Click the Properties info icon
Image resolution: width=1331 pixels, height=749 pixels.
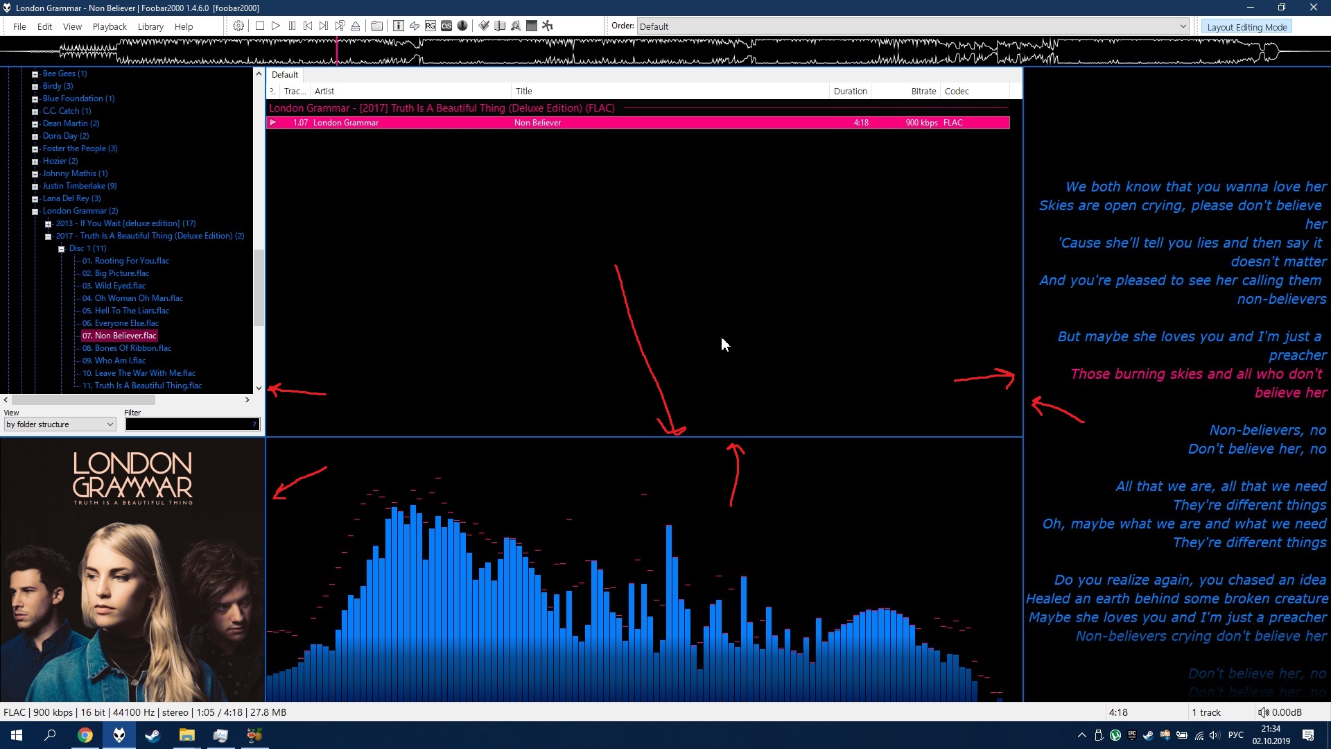click(399, 26)
